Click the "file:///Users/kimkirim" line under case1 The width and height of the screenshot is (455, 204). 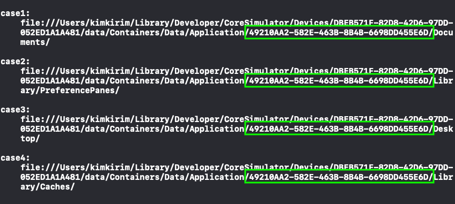[x=237, y=23]
